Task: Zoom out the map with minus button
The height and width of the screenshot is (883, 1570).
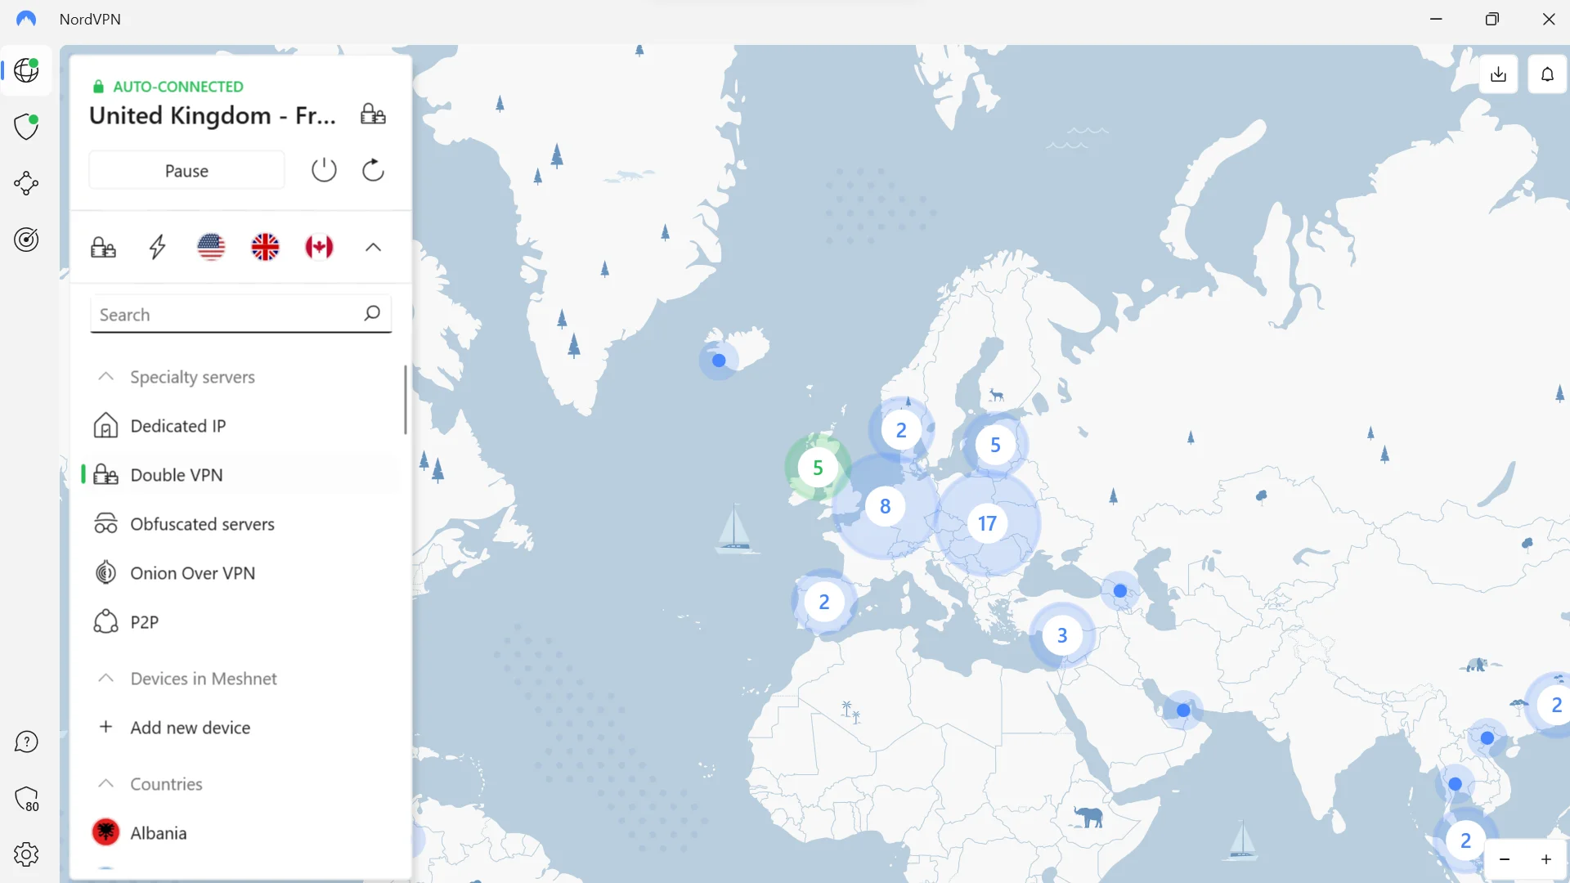Action: [x=1505, y=859]
